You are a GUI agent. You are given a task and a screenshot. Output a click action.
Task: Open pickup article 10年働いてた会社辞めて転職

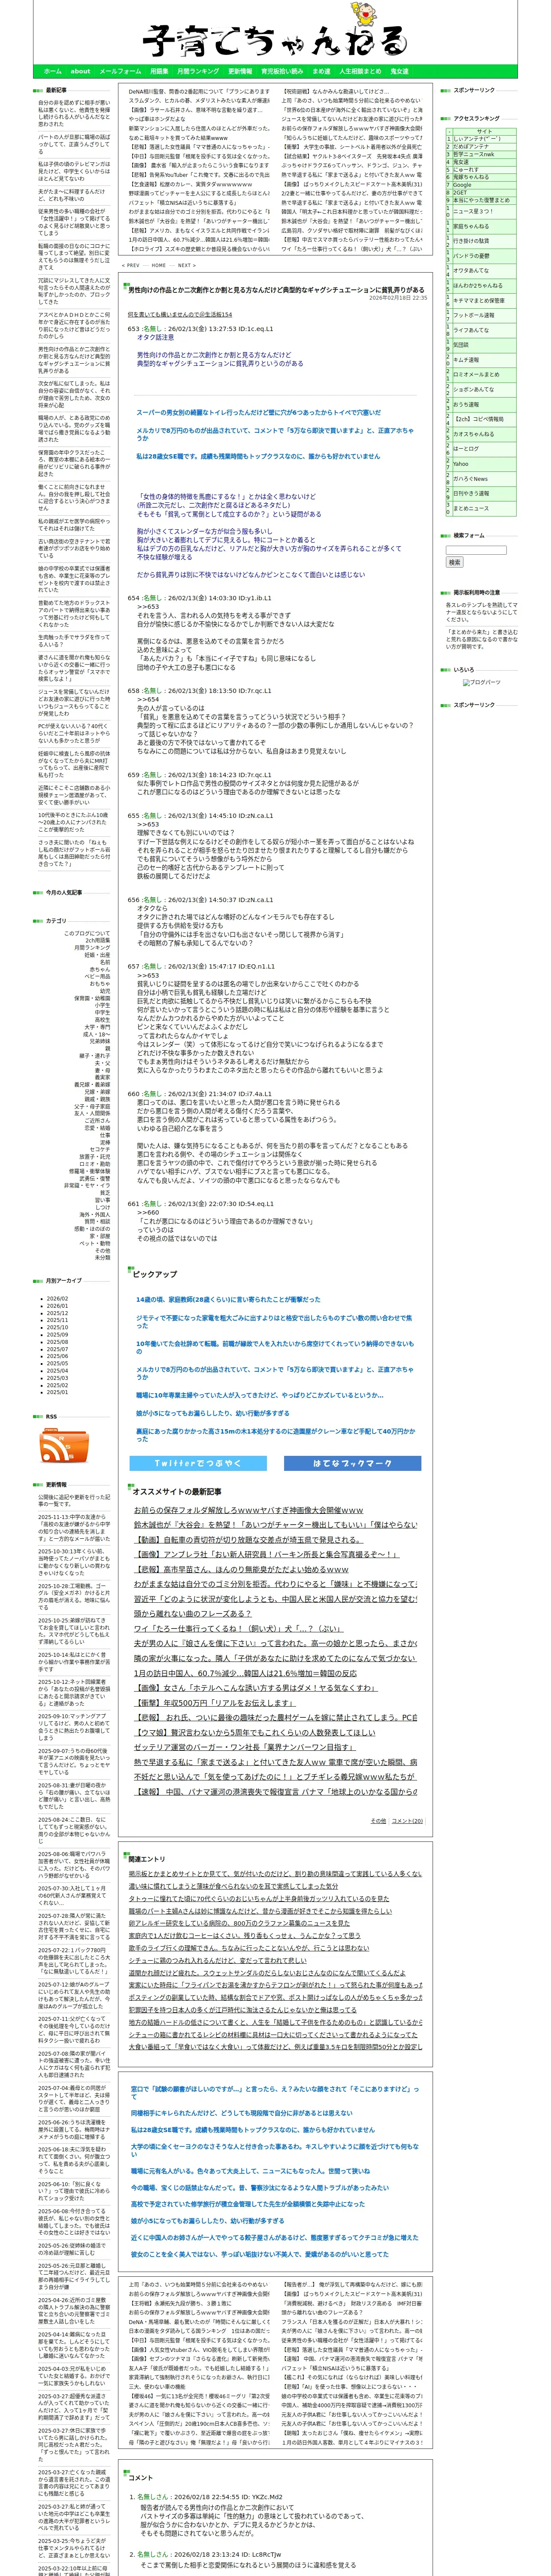(x=274, y=1348)
